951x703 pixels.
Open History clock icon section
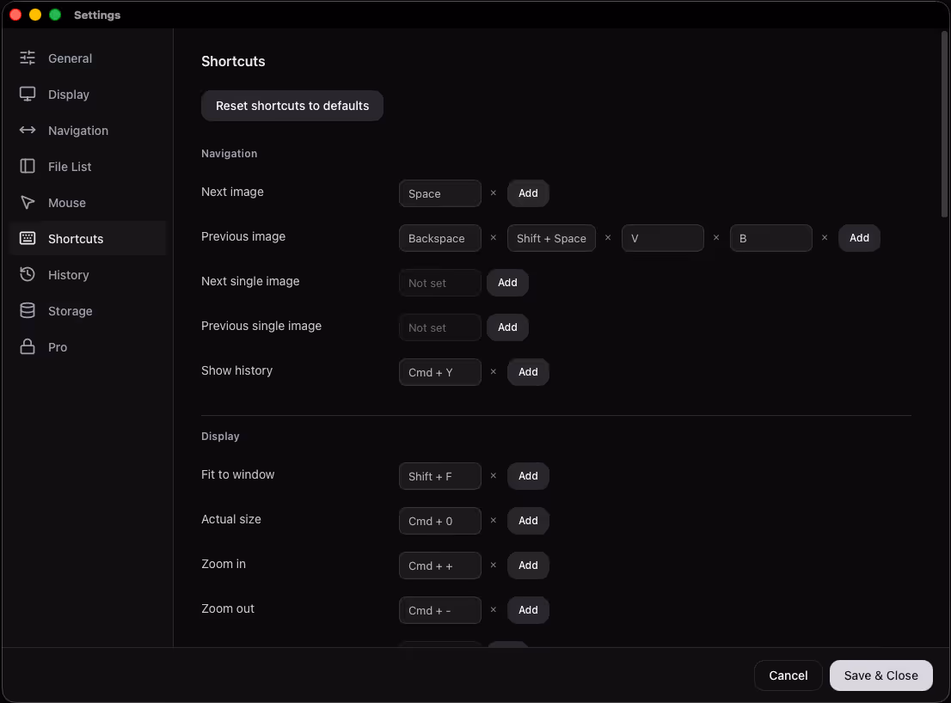[x=28, y=274]
